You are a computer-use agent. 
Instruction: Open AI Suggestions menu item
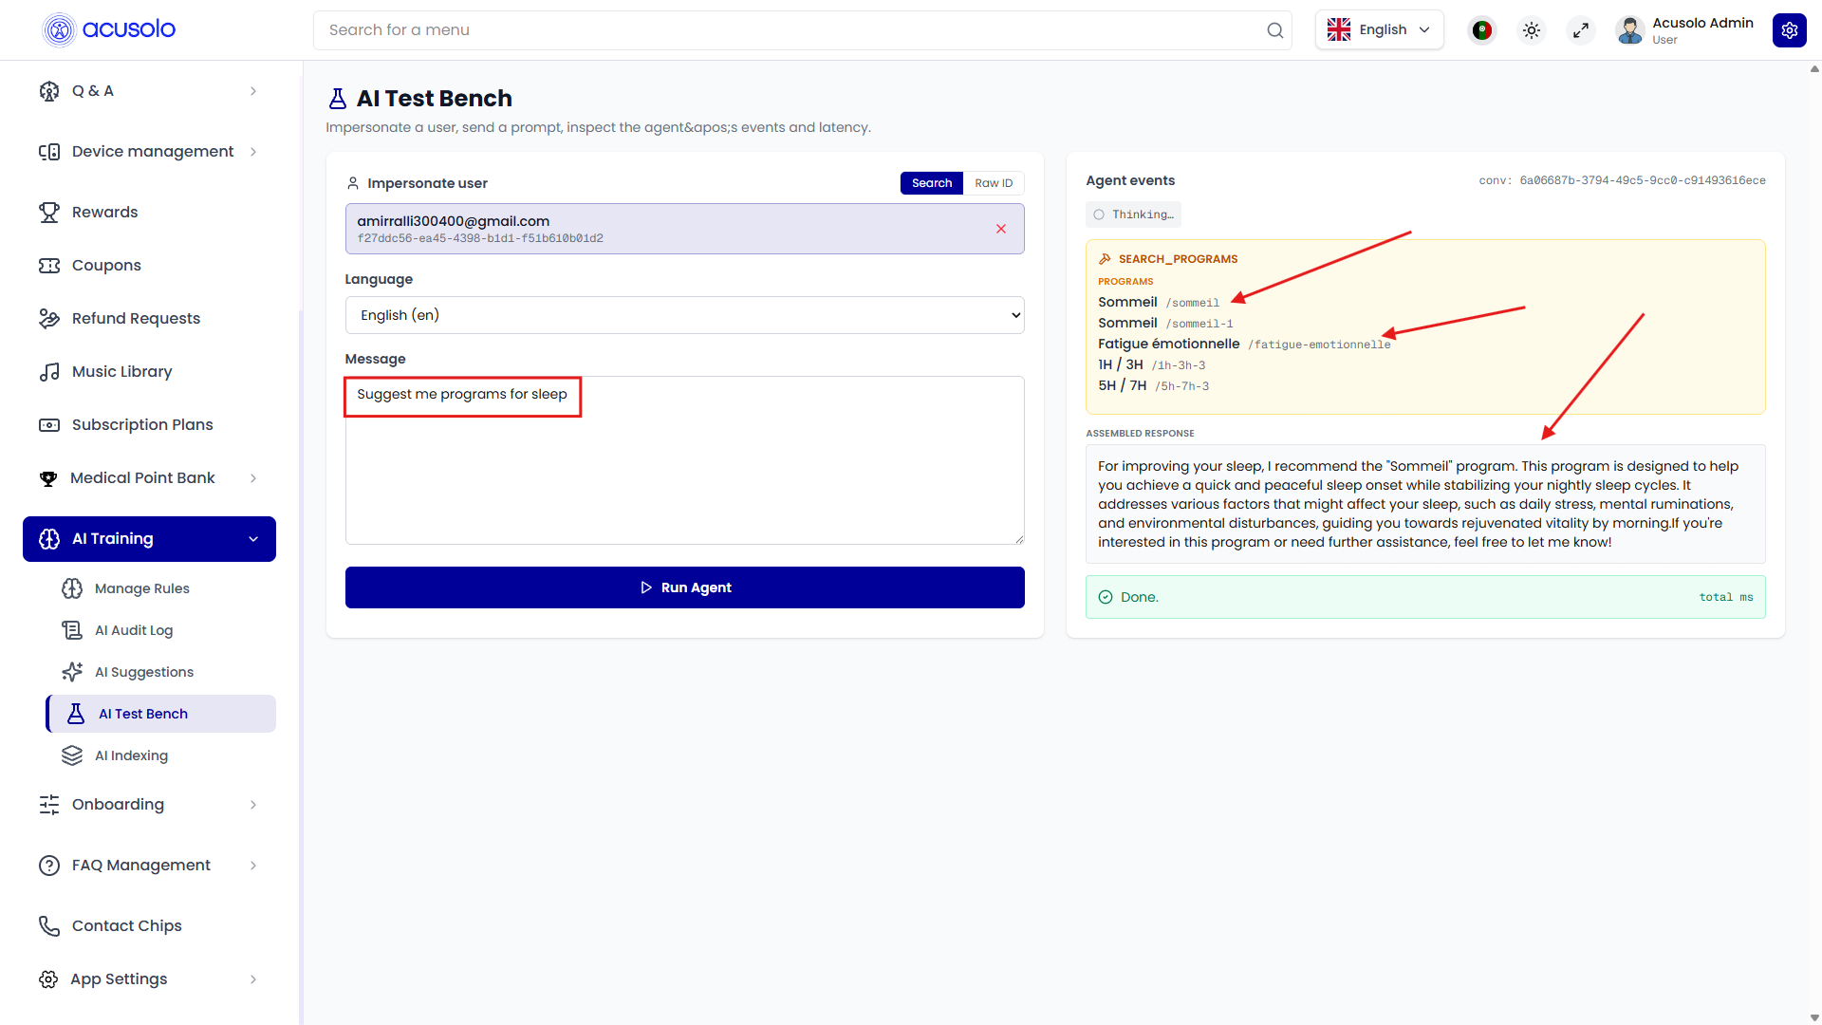(x=161, y=672)
